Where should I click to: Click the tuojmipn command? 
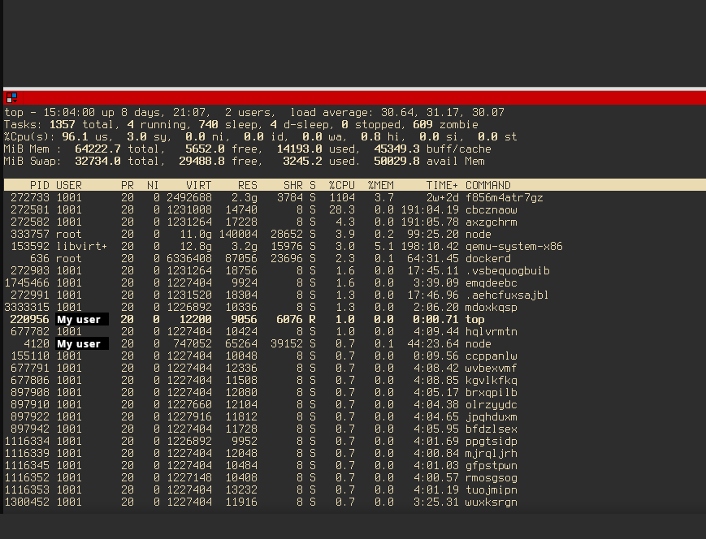(492, 489)
